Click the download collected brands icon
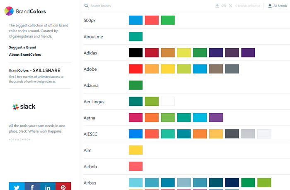 pos(217,6)
